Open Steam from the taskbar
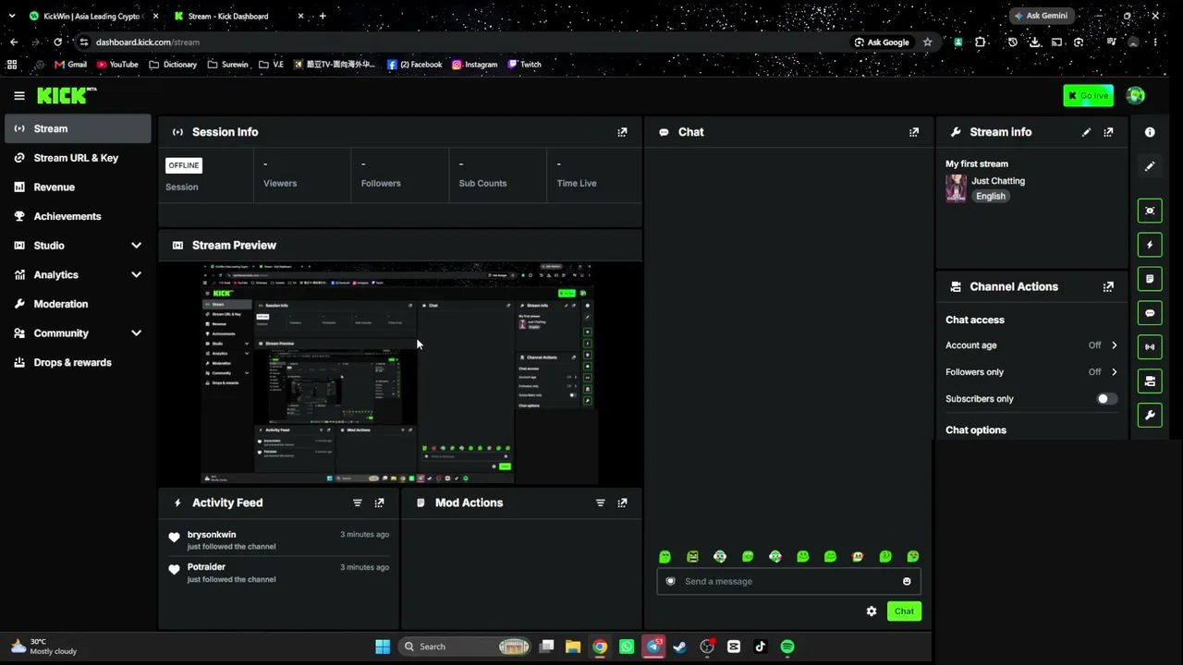 680,647
